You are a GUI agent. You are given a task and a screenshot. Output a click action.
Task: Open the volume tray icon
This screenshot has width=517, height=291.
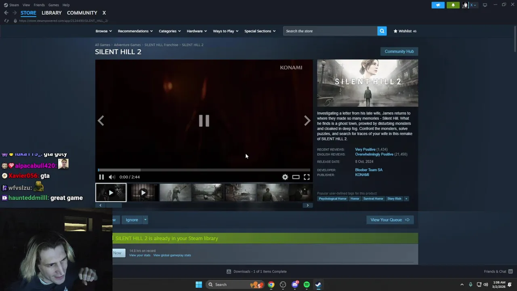[485, 285]
